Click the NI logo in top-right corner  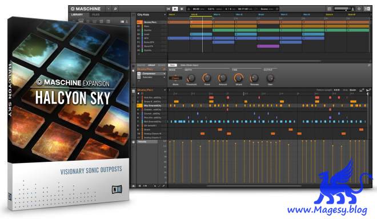[367, 9]
